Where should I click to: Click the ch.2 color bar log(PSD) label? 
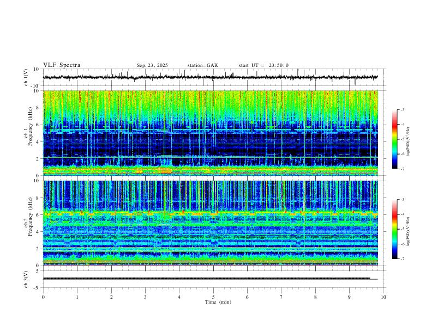[x=408, y=232]
